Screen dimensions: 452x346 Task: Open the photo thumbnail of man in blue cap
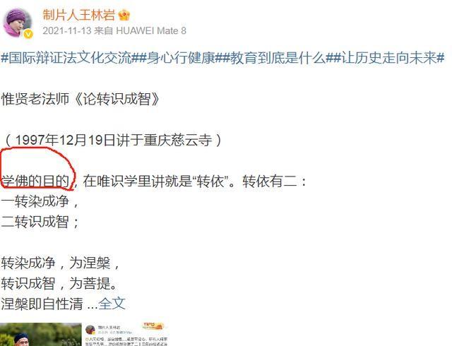point(41,335)
